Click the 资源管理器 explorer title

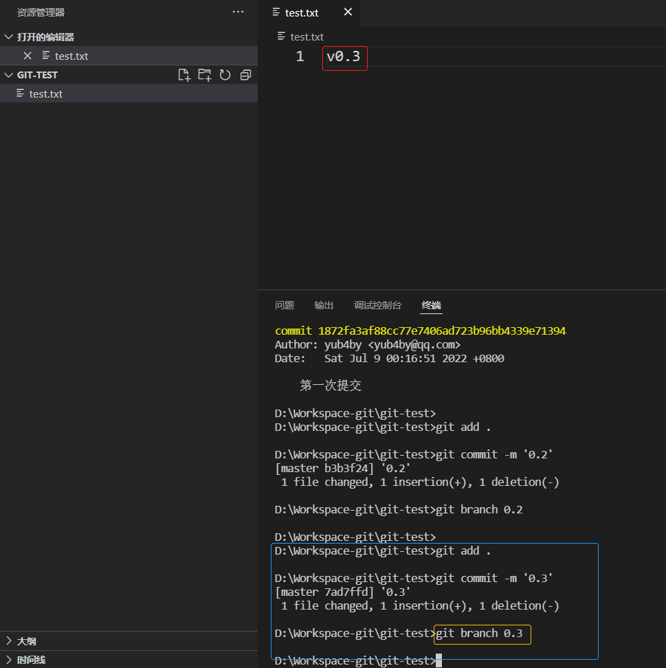click(x=41, y=12)
